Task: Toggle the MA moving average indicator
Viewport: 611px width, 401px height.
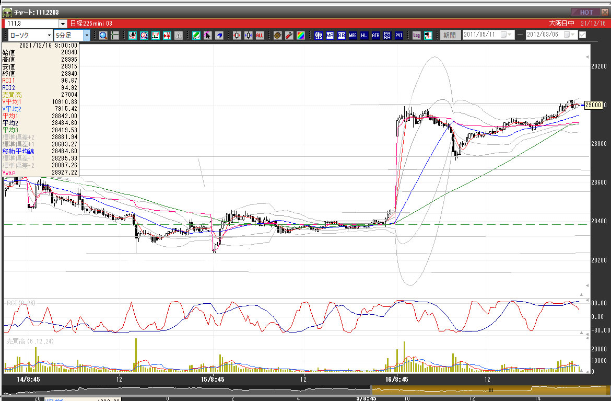Action: pos(330,36)
